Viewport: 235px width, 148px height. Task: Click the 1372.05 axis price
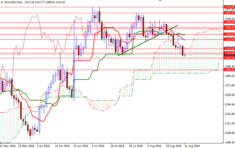click(230, 10)
